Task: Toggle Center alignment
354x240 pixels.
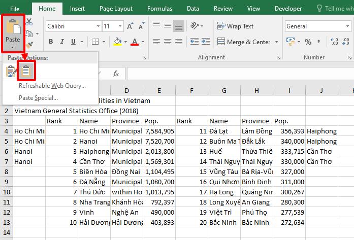Action: pyautogui.click(x=168, y=42)
